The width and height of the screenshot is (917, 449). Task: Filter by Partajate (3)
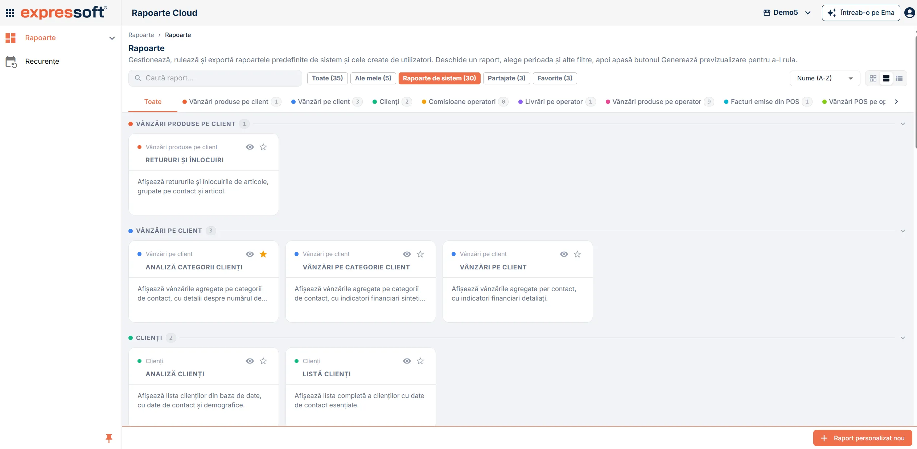(507, 78)
